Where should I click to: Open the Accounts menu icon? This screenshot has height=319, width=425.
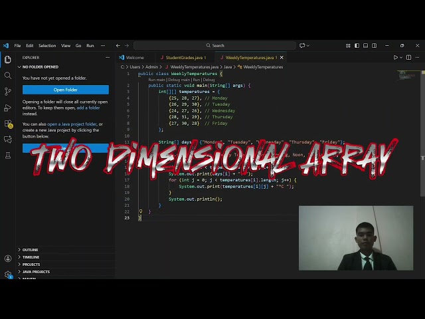(8, 259)
